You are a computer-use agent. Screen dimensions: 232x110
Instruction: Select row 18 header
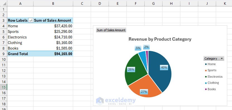(x=4, y=104)
